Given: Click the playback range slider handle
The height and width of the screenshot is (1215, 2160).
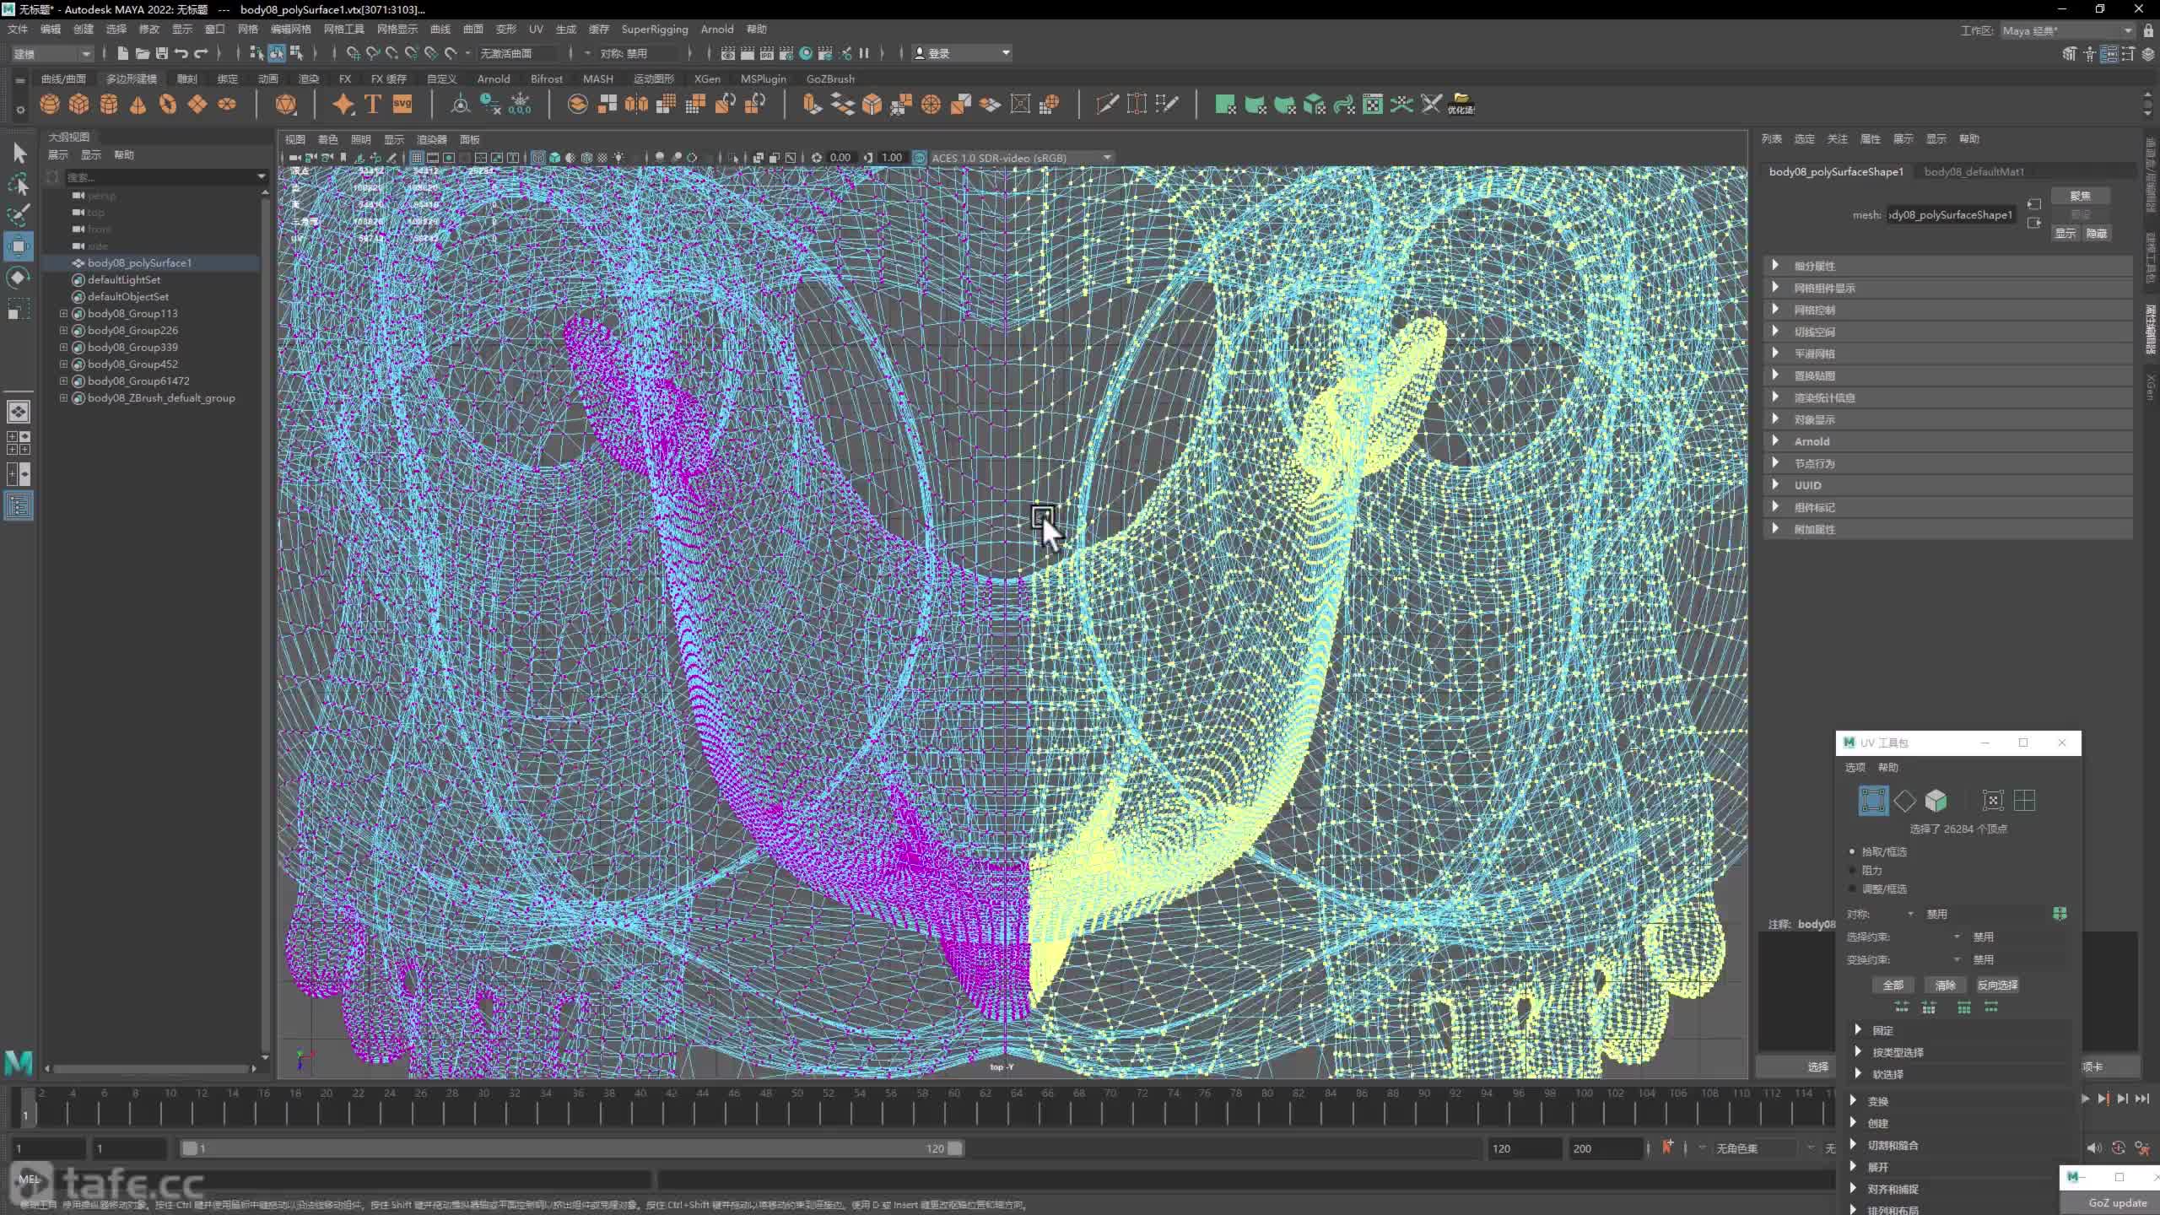Looking at the screenshot, I should pyautogui.click(x=954, y=1148).
